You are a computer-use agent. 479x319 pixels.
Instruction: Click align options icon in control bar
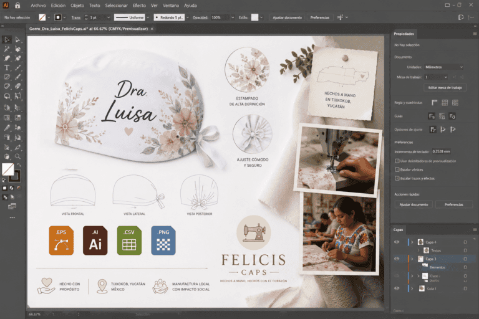(340, 17)
